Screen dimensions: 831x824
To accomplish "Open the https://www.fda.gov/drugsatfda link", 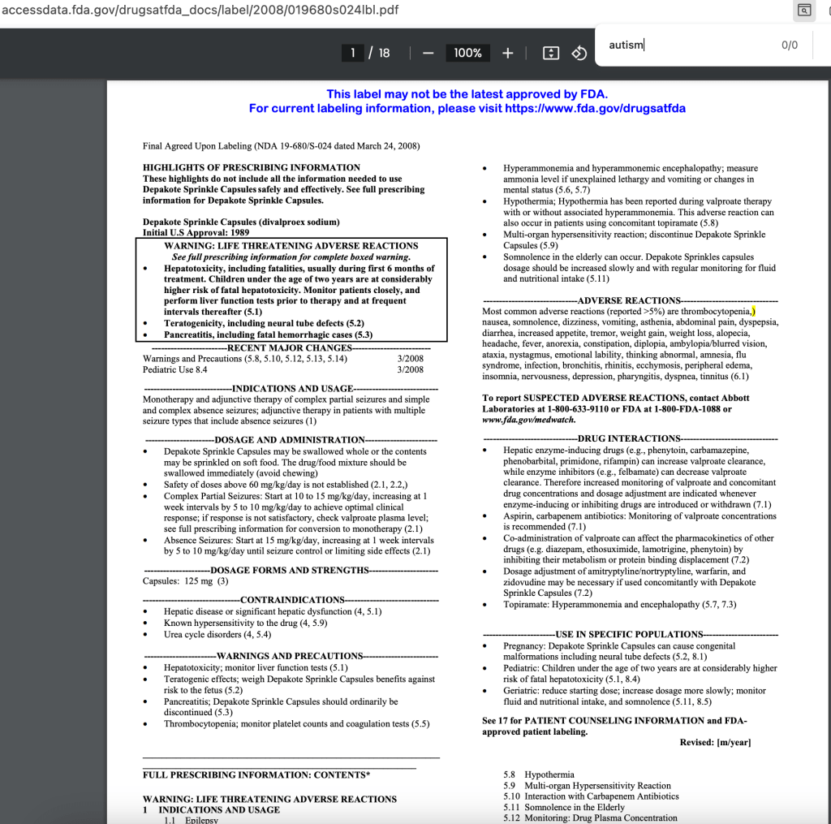I will [x=595, y=108].
